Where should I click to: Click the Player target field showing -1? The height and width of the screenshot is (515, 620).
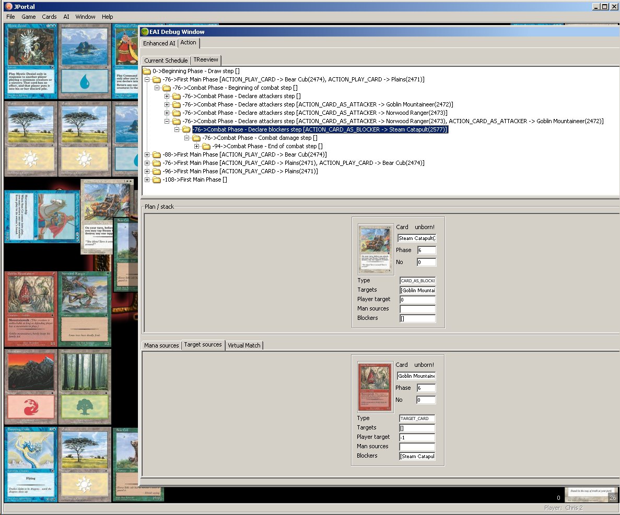point(417,438)
